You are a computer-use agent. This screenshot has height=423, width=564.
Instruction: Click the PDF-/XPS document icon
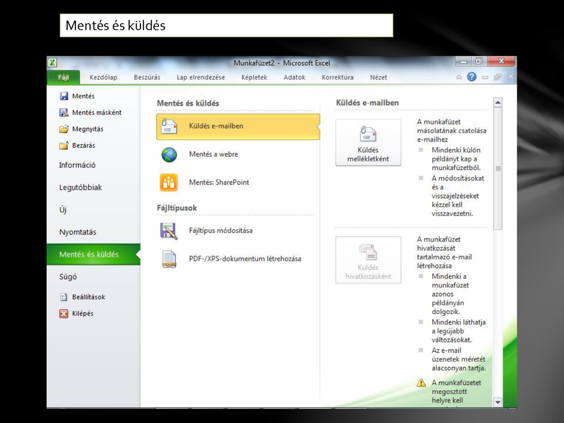[x=169, y=259]
